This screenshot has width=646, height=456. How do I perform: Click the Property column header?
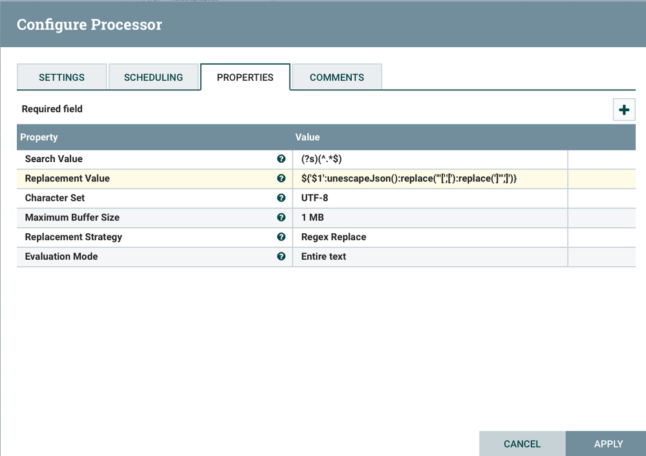click(x=154, y=137)
